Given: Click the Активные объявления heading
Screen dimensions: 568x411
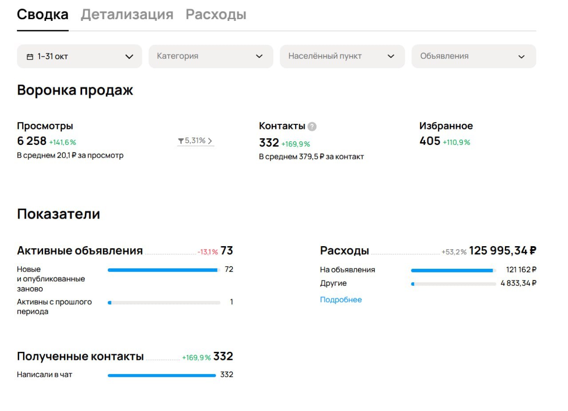Looking at the screenshot, I should coord(80,251).
